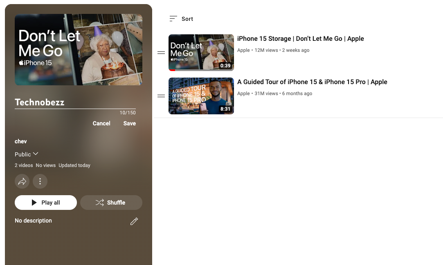Click the Updated today text

click(x=74, y=165)
